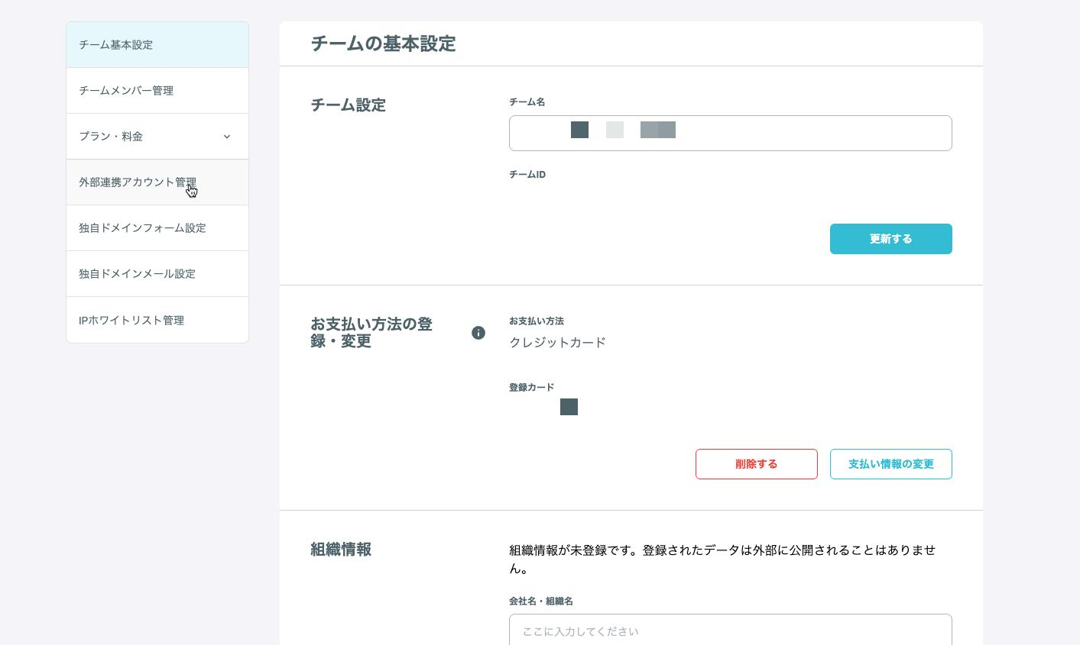Focus the チーム名 input field
This screenshot has height=645, width=1080.
tap(731, 134)
